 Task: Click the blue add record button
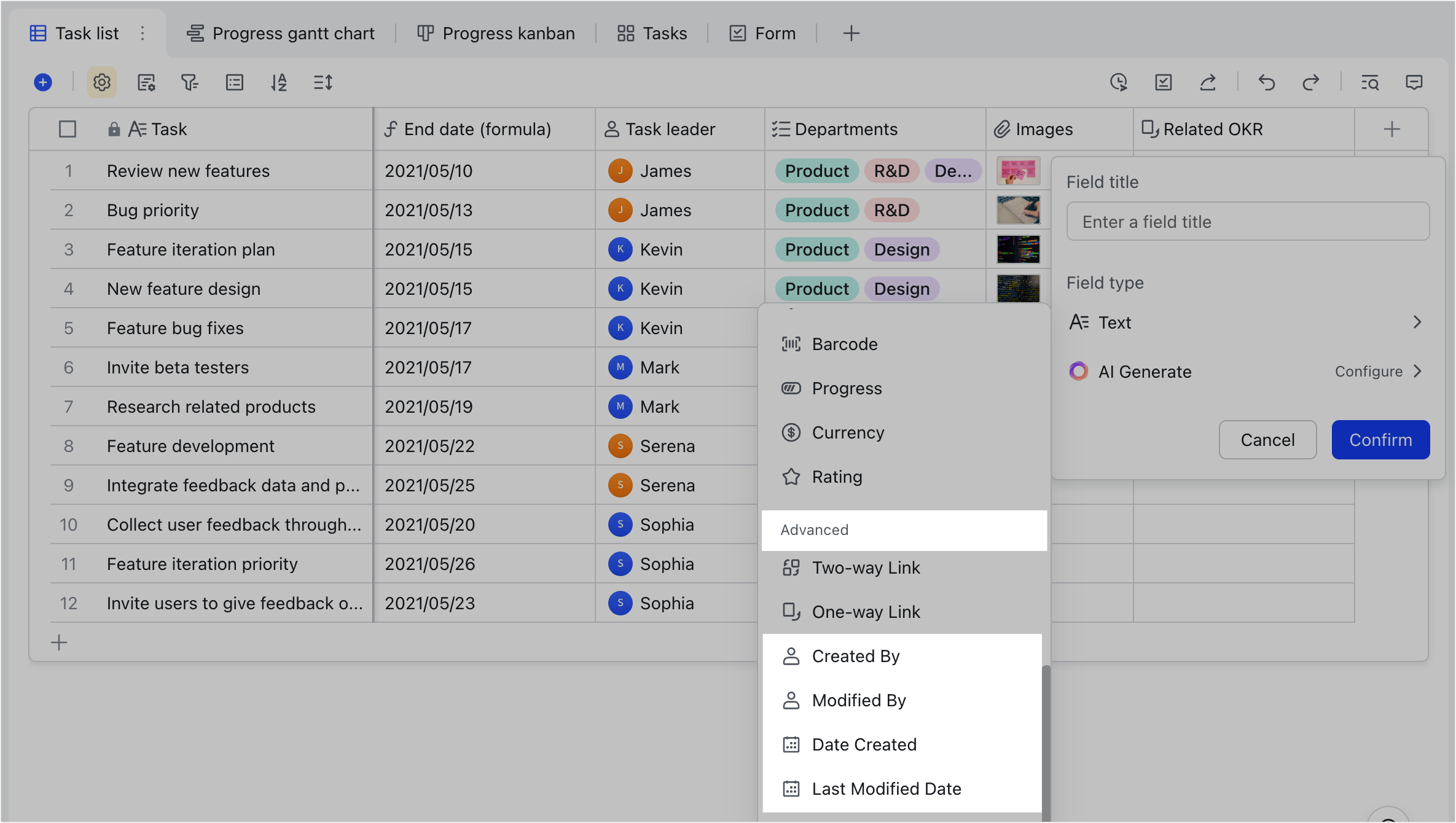43,82
